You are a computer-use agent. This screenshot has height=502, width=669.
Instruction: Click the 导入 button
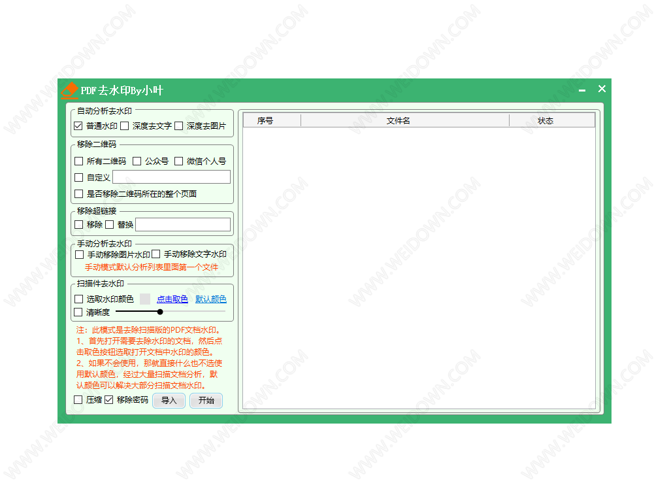click(x=169, y=401)
